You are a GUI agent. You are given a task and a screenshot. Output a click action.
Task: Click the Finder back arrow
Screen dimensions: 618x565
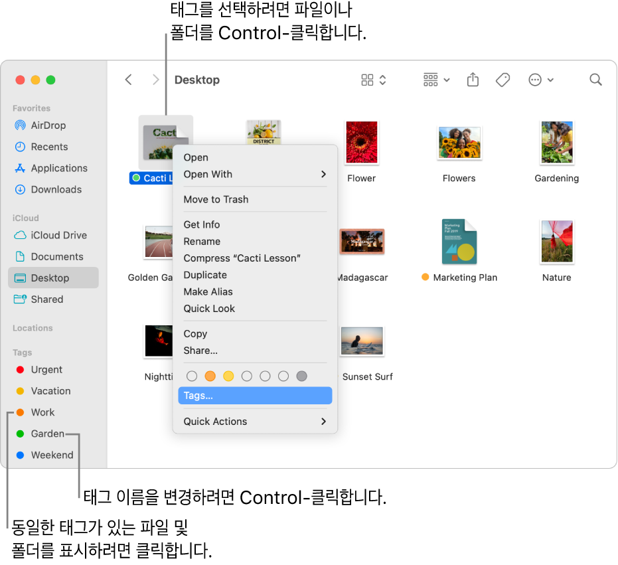[x=129, y=80]
